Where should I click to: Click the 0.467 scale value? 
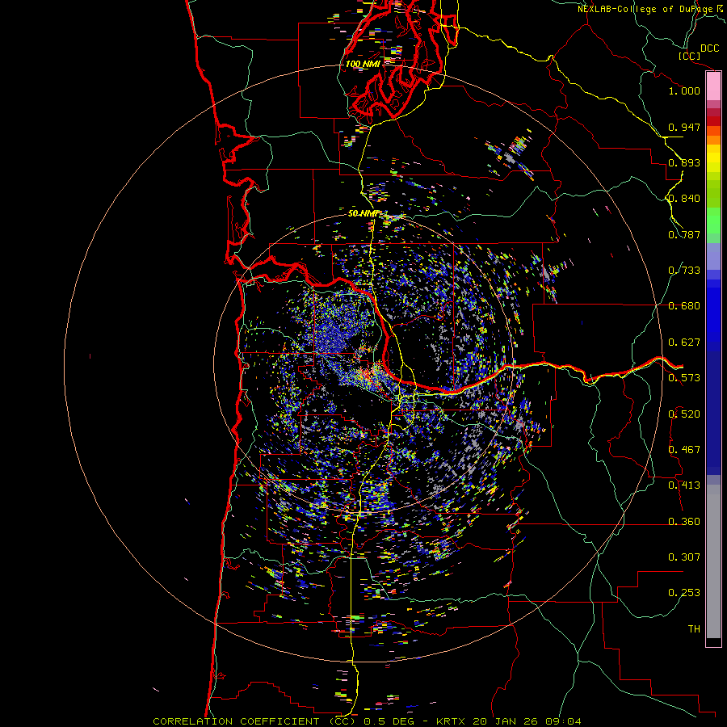[x=684, y=450]
